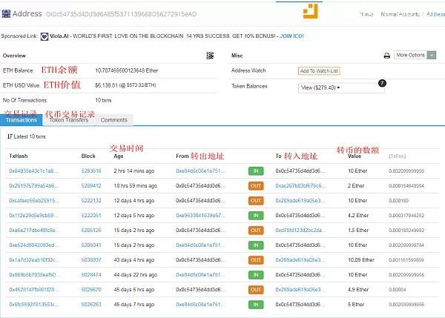Click the address hash text beside Address title

pyautogui.click(x=121, y=14)
